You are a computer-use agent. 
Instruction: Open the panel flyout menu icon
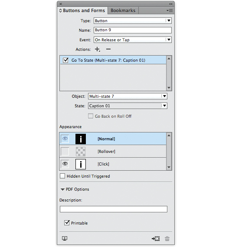[x=170, y=10]
